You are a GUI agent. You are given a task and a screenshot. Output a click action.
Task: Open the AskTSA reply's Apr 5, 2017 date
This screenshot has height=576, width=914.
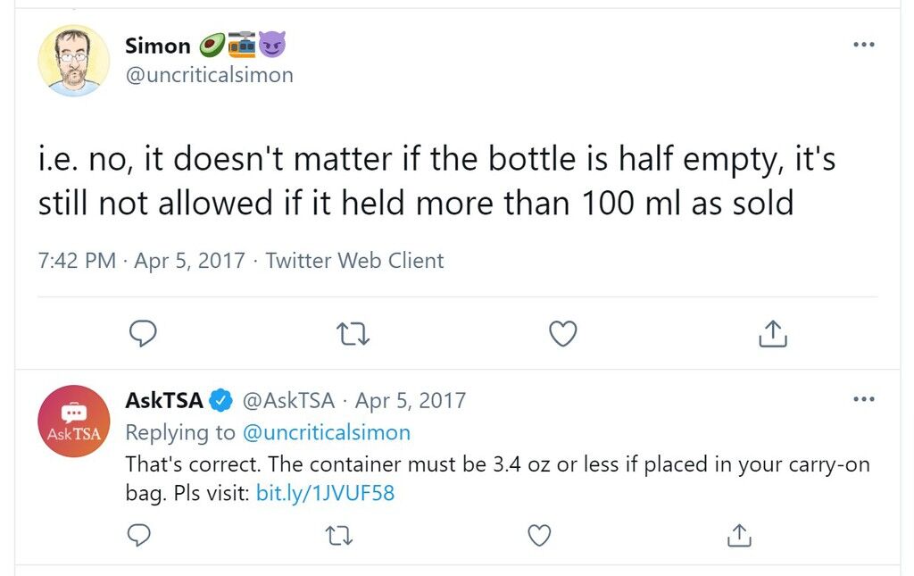(411, 400)
